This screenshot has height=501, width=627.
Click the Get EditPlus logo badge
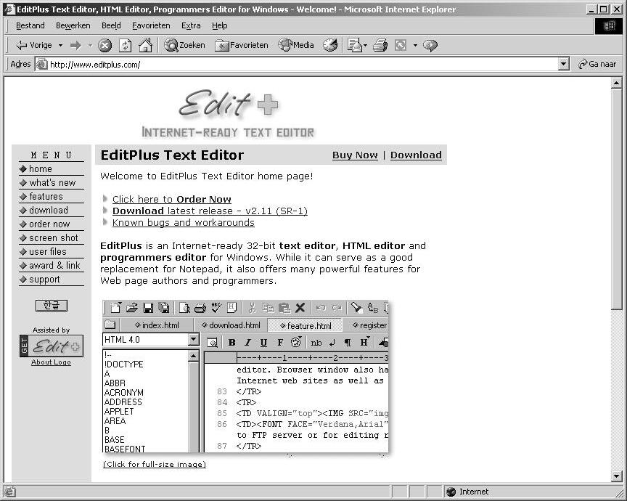tap(52, 346)
